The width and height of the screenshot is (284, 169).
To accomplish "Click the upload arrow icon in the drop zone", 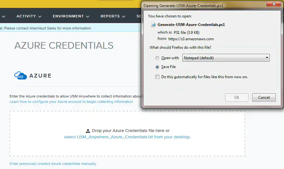I will [x=88, y=131].
